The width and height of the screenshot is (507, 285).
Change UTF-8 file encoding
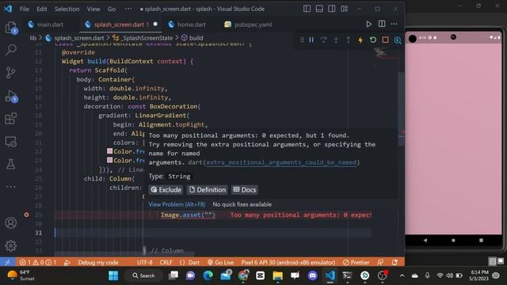click(144, 262)
